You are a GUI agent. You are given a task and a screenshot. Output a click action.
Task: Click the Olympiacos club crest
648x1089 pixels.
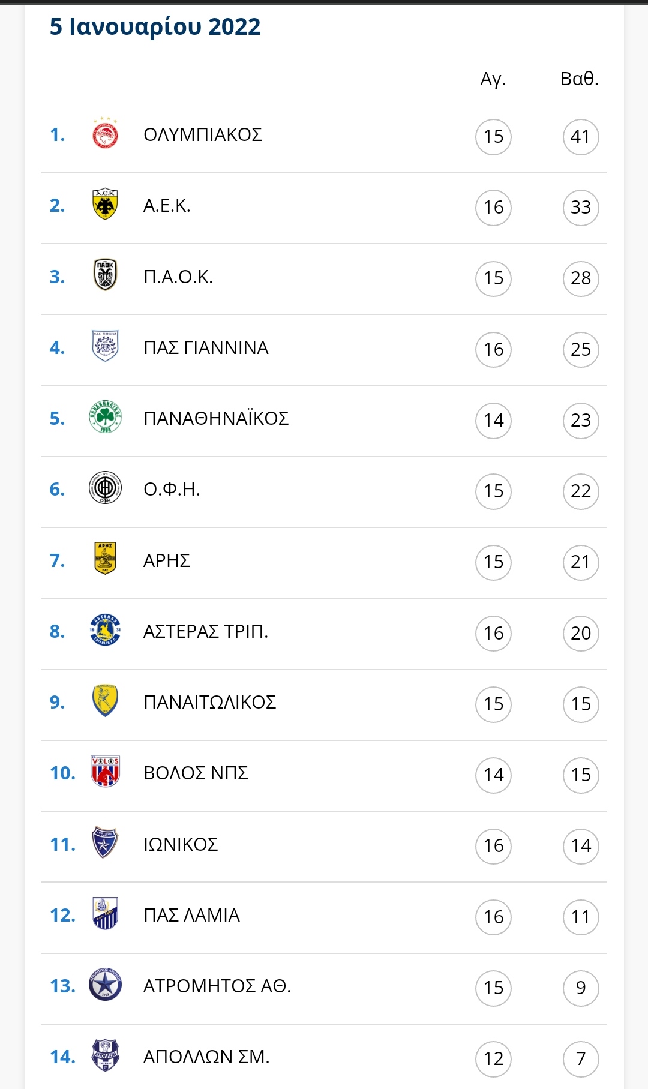pos(105,133)
